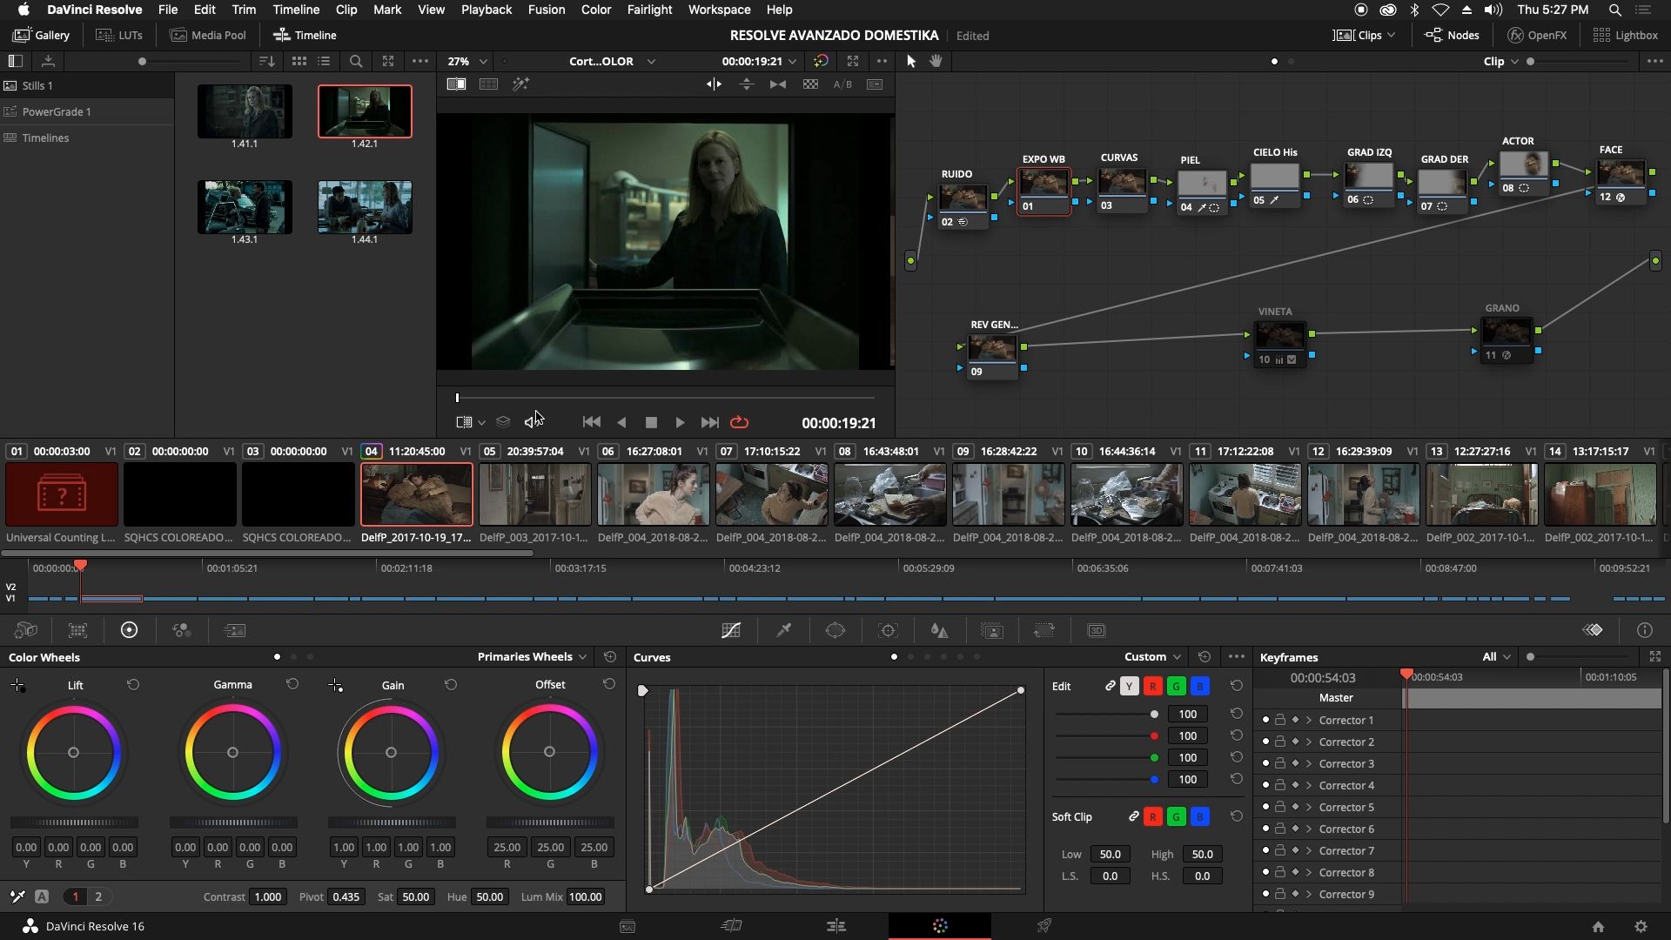Viewport: 1671px width, 940px height.
Task: Open the Primaries Wheels mode dropdown
Action: pos(532,657)
